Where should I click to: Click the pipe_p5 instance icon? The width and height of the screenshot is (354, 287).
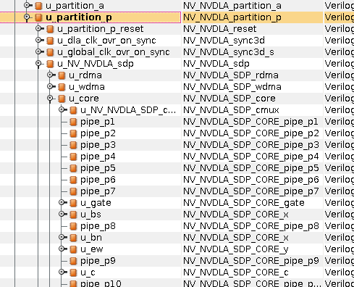pyautogui.click(x=73, y=168)
